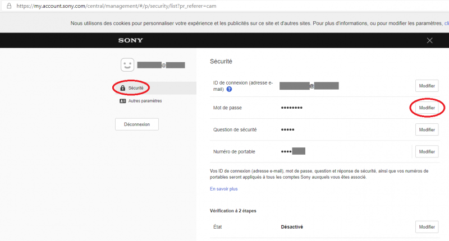The width and height of the screenshot is (449, 241).
Task: Click the account email beside the avatar
Action: coord(161,65)
